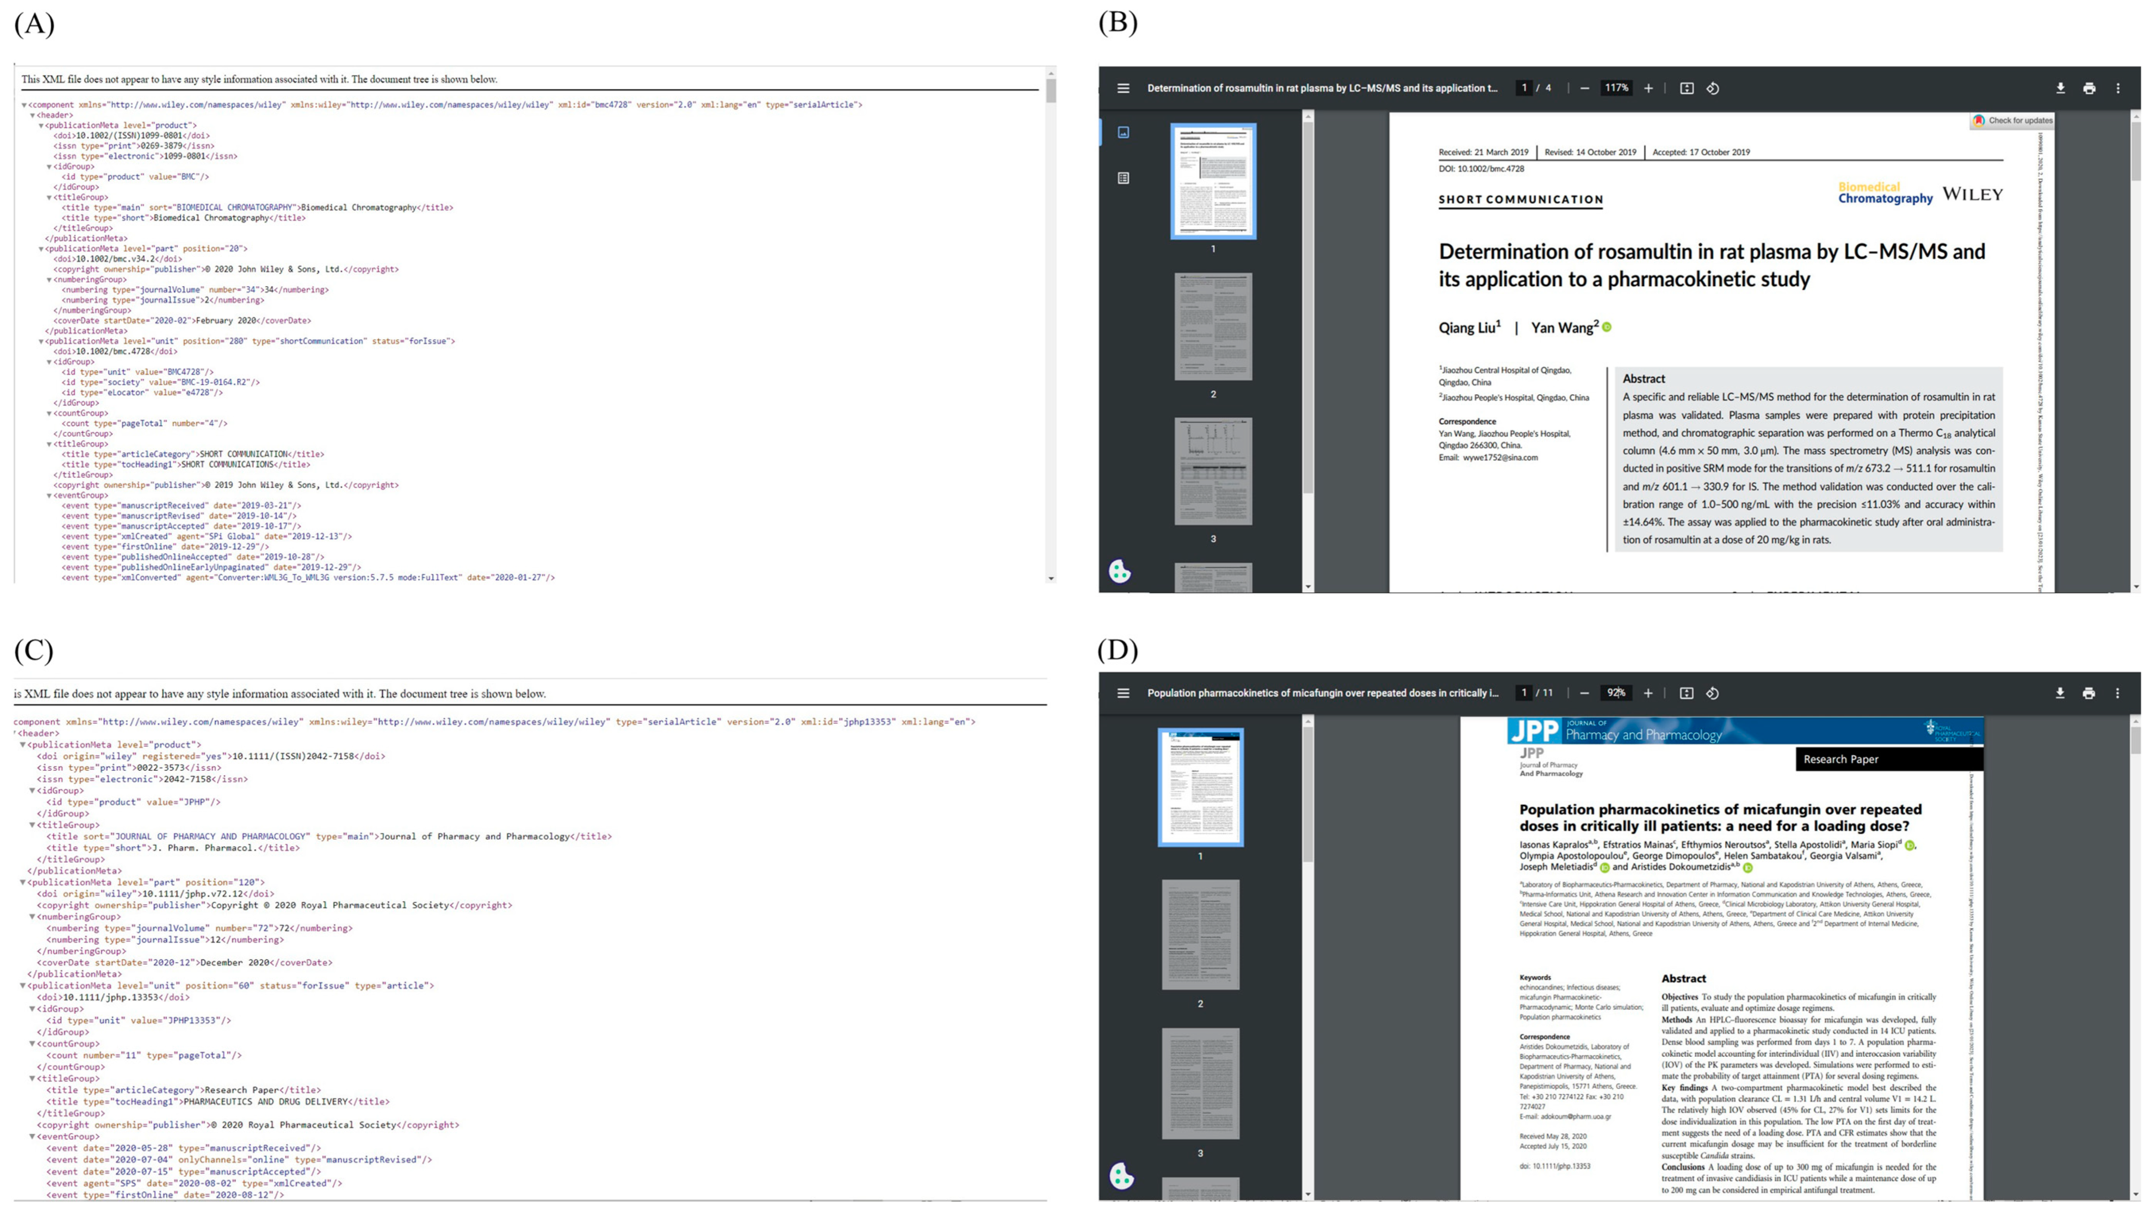Toggle sidebar menu in rosamultin PDF viewer
Screen dimensions: 2150x1211
tap(1124, 89)
